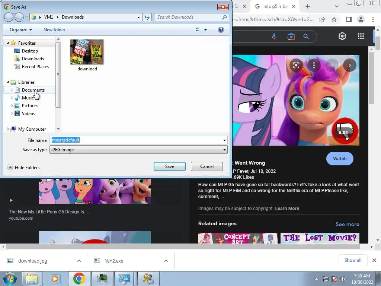Open the Chrome profile avatar
381x286 pixels.
coord(361,19)
